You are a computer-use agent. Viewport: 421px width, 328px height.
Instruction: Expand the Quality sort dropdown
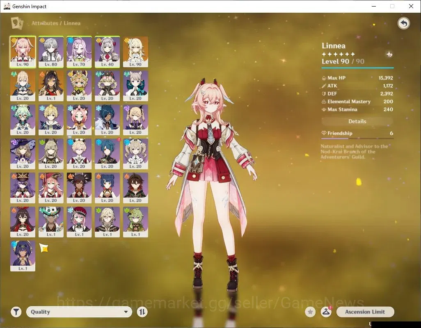(79, 312)
